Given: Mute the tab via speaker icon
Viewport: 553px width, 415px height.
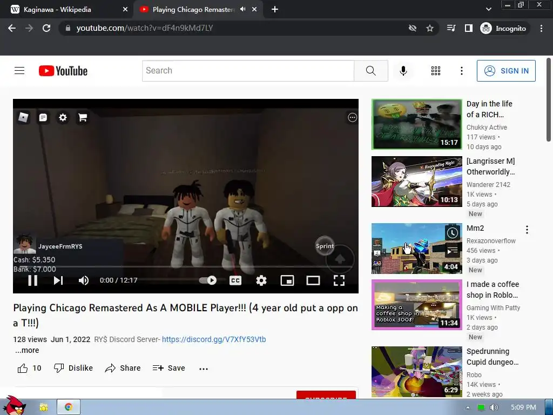Looking at the screenshot, I should coord(242,9).
